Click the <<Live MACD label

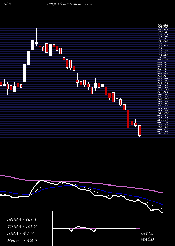tap(147, 237)
